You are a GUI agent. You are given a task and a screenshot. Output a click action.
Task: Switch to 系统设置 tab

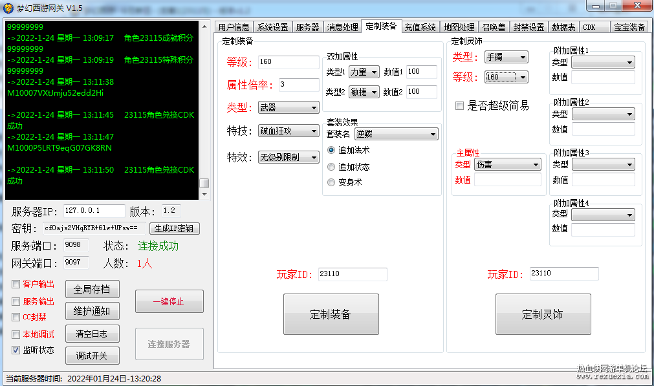coord(273,27)
